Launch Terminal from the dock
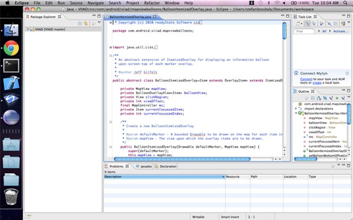 click(10, 66)
